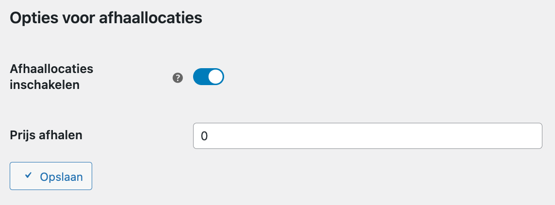Screen dimensions: 555x205
Task: Disable the Afhaallocaties inschakelen toggle
Action: click(209, 77)
